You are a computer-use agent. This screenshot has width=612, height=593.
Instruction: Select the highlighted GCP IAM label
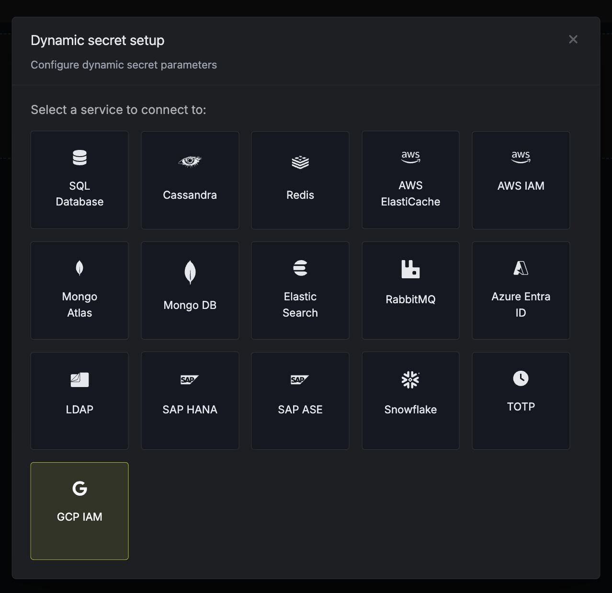[79, 517]
